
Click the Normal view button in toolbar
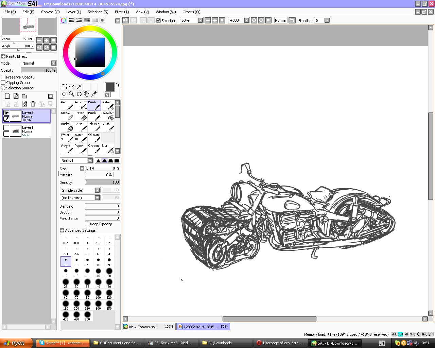(281, 20)
